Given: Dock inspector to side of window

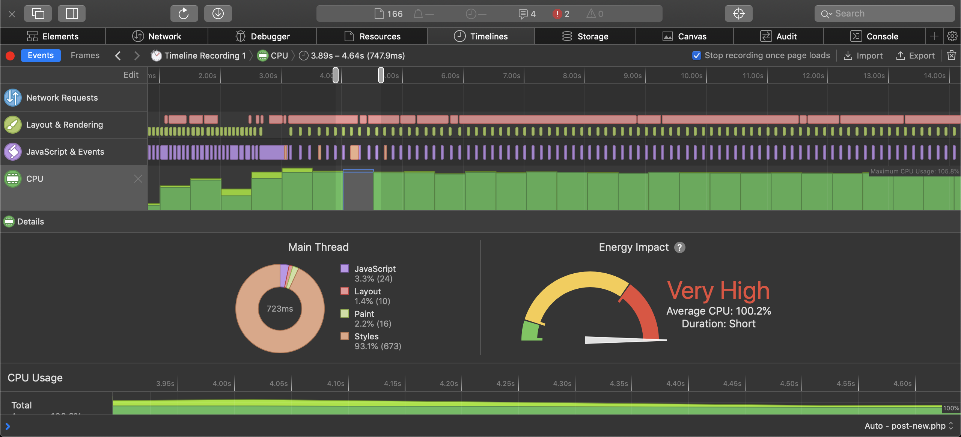Looking at the screenshot, I should click(x=71, y=14).
